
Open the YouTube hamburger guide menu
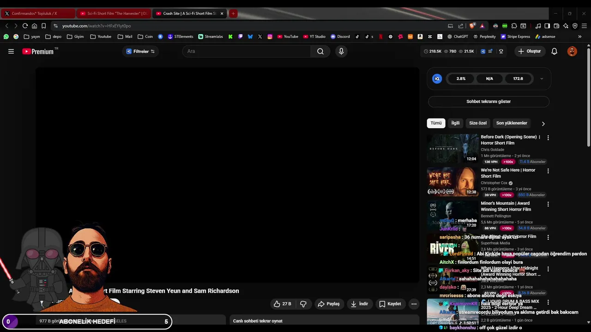click(11, 51)
